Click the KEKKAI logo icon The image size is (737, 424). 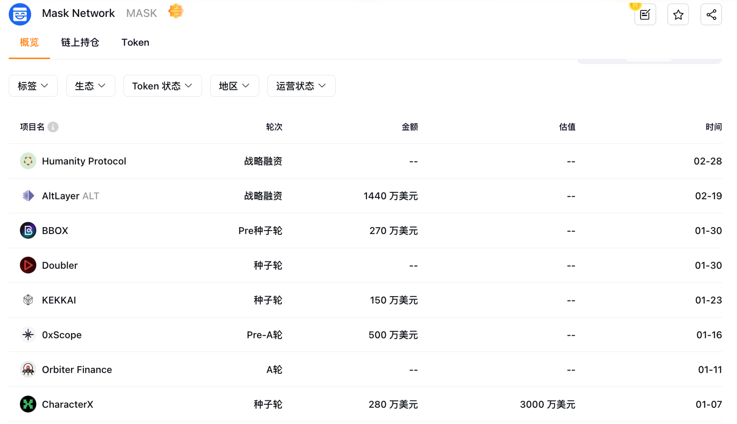click(x=28, y=300)
